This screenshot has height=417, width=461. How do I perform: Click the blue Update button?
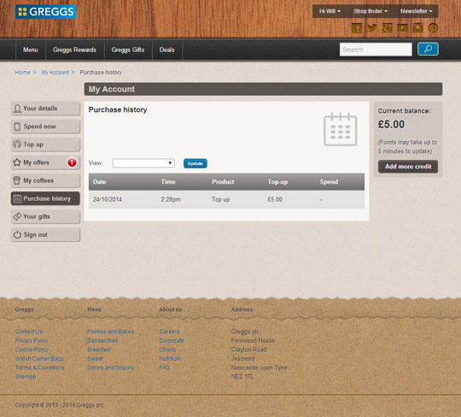click(x=195, y=163)
